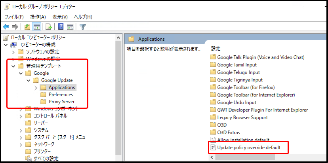Open the Help toolbar icon

click(61, 27)
